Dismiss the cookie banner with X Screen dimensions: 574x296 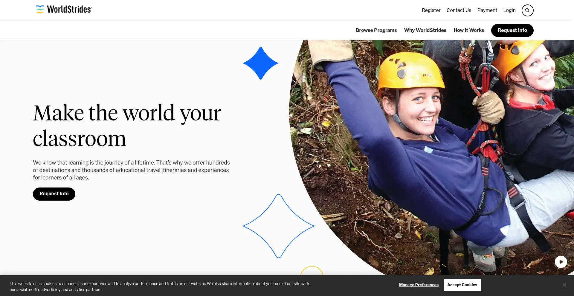tap(564, 285)
